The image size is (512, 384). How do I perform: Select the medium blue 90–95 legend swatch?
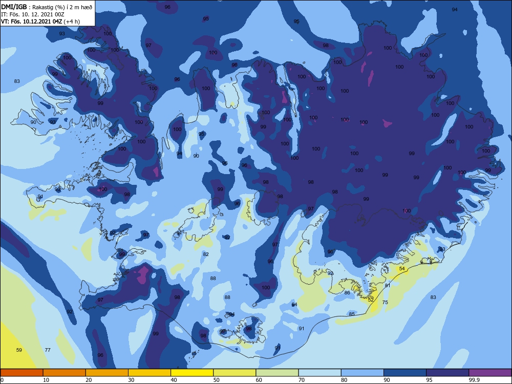pos(405,373)
